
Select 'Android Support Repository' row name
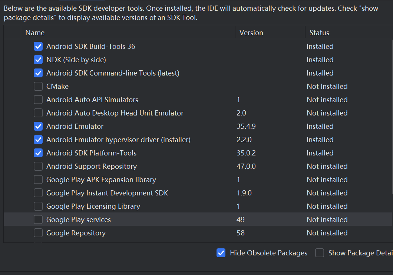tap(92, 166)
